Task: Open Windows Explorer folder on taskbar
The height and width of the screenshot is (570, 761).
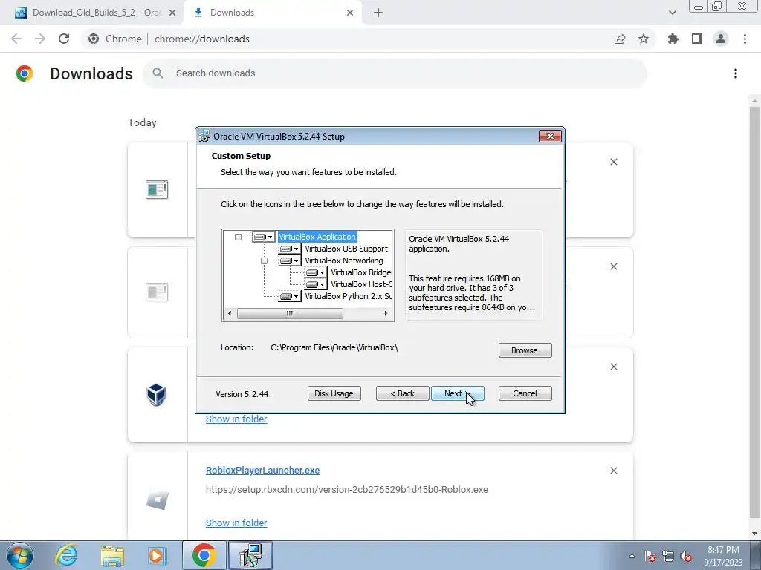Action: [112, 555]
